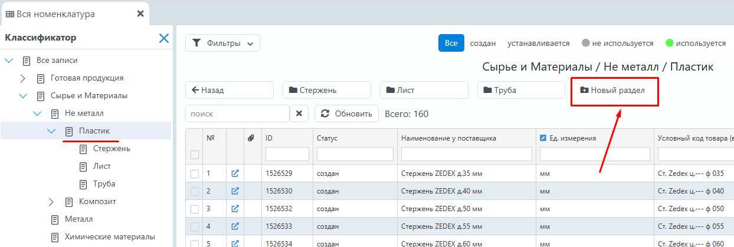Viewport: 734px width, 247px height.
Task: Click into the поиск search field
Action: pyautogui.click(x=237, y=114)
